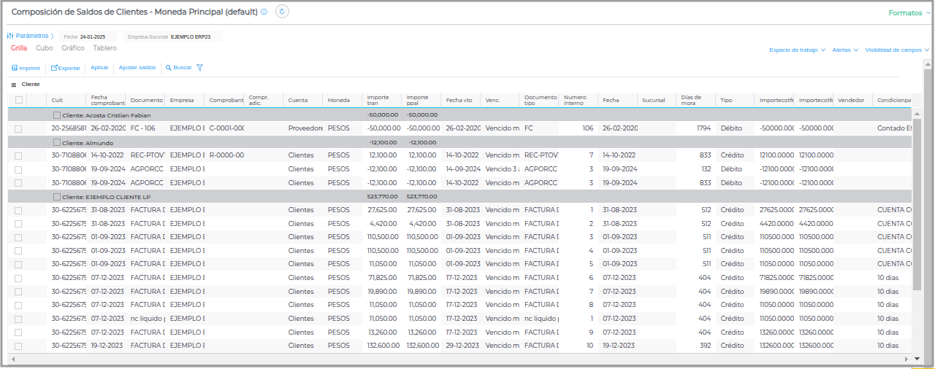Image resolution: width=935 pixels, height=369 pixels.
Task: Click the vertical scrollbar down arrow
Action: [x=917, y=359]
